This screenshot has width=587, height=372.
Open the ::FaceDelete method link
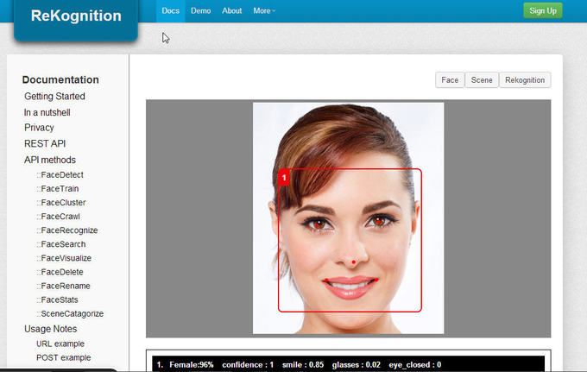point(60,272)
